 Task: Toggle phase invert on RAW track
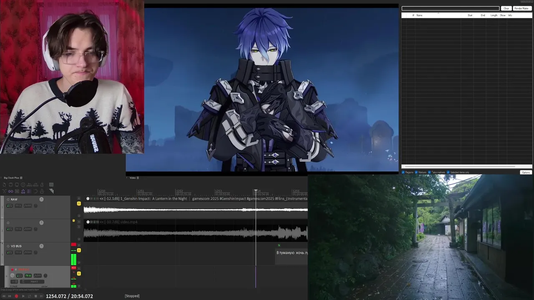click(x=79, y=215)
